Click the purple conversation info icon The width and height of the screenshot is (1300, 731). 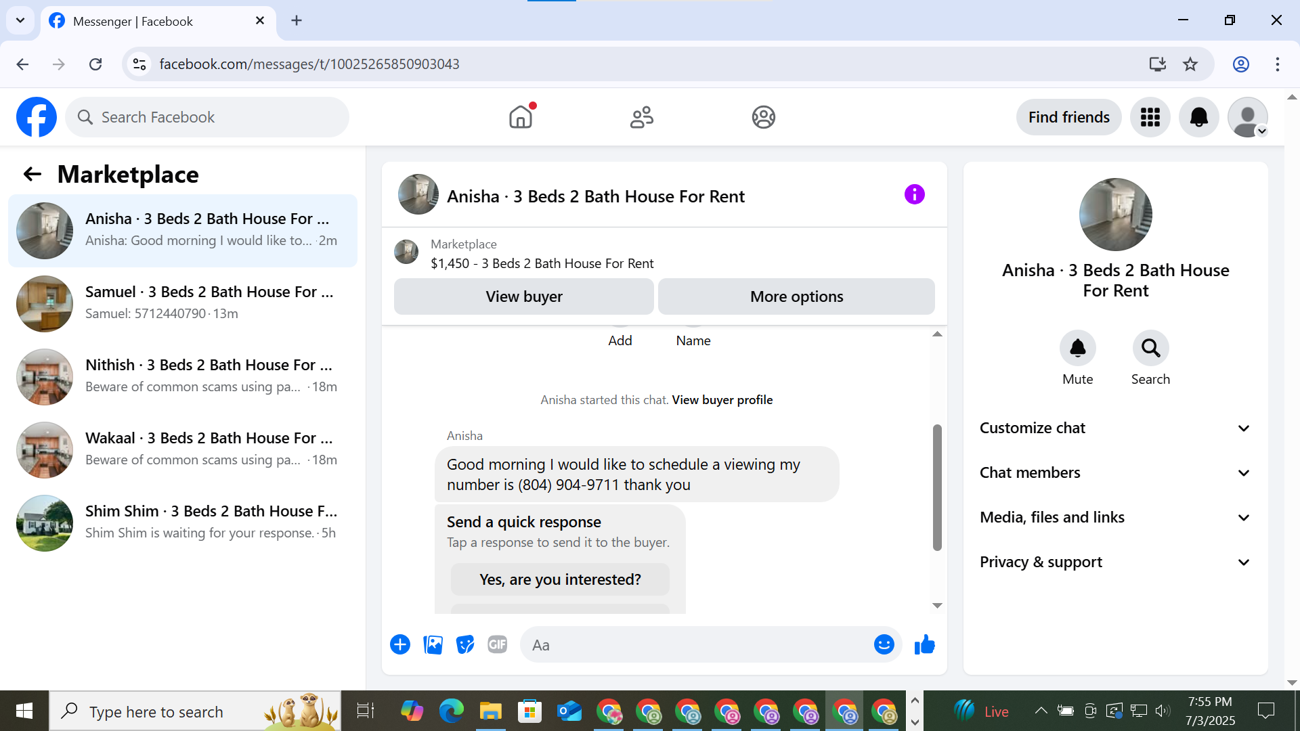pos(914,195)
